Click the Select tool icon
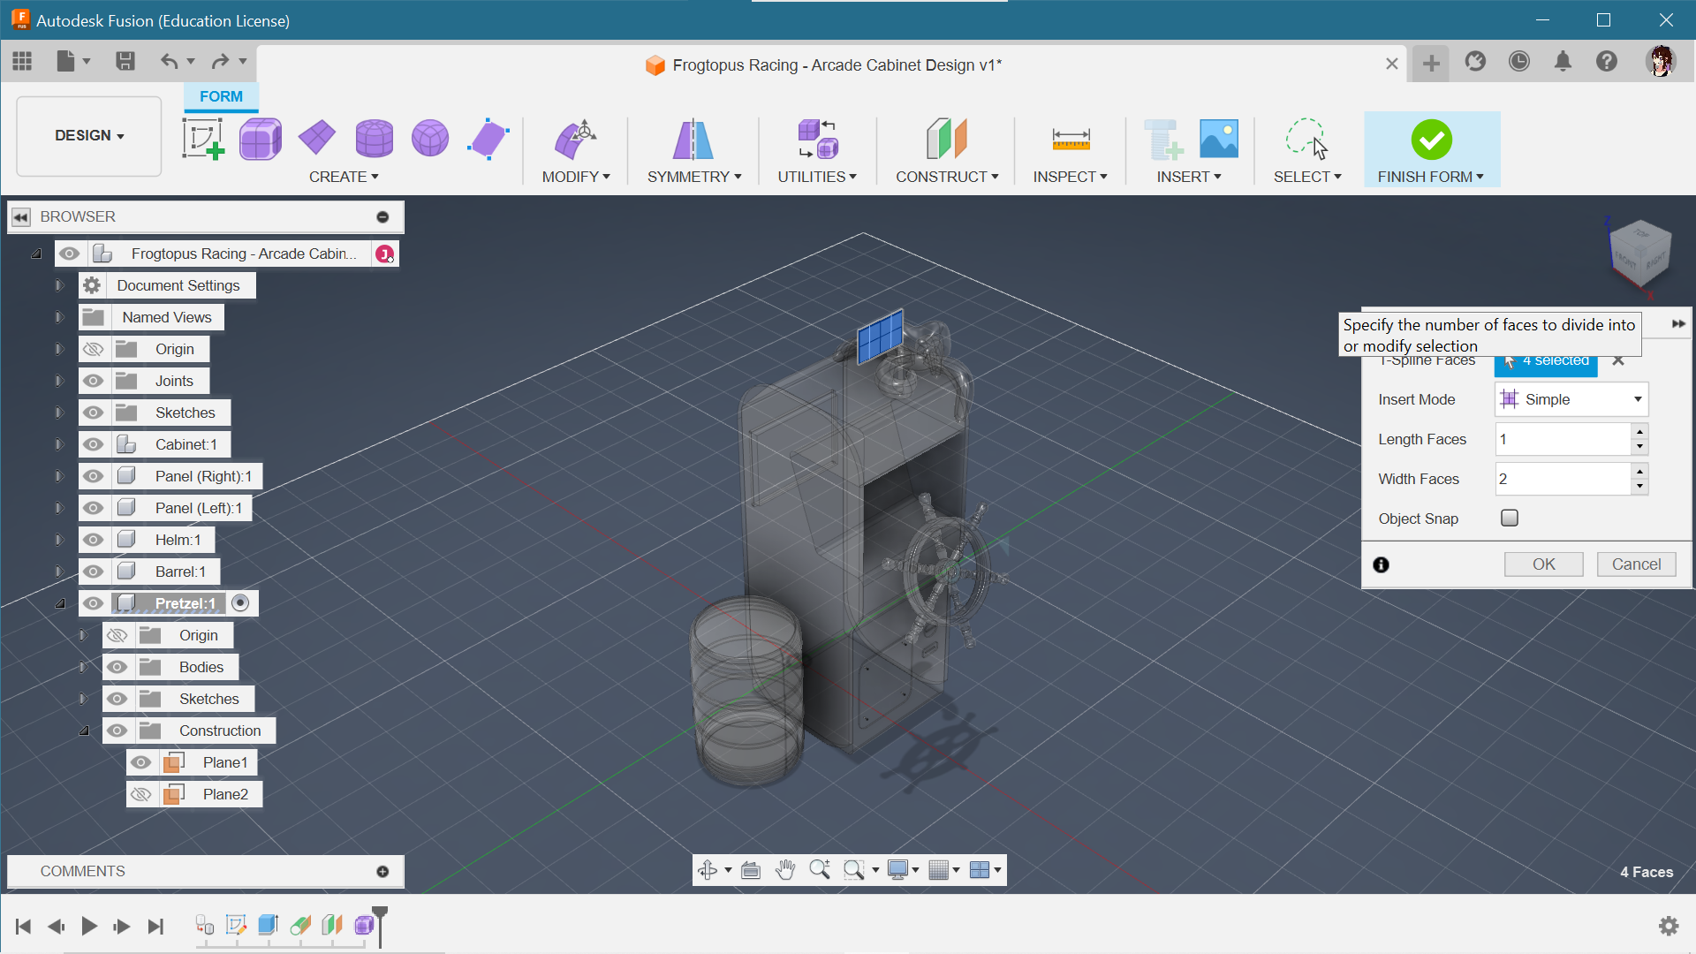The width and height of the screenshot is (1696, 954). coord(1306,139)
